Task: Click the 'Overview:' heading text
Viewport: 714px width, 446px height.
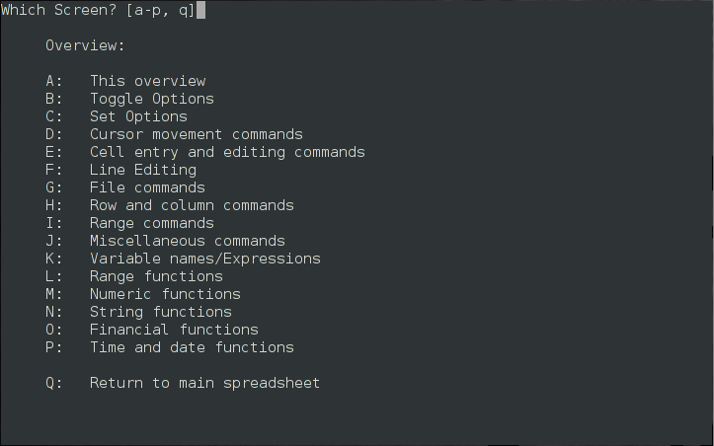Action: click(x=85, y=45)
